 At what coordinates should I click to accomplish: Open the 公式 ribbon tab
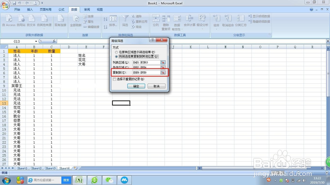(61, 10)
